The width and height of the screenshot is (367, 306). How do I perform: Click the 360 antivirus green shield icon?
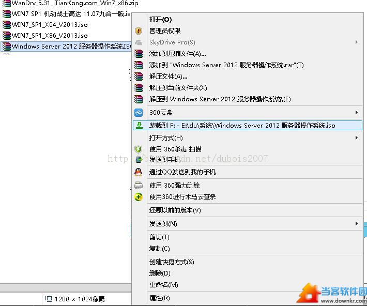click(x=139, y=149)
